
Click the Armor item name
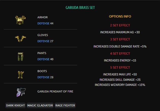(x=42, y=17)
